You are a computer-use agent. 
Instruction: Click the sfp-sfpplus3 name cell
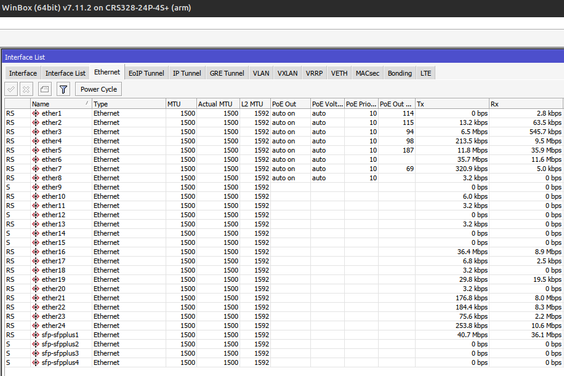[x=61, y=353]
